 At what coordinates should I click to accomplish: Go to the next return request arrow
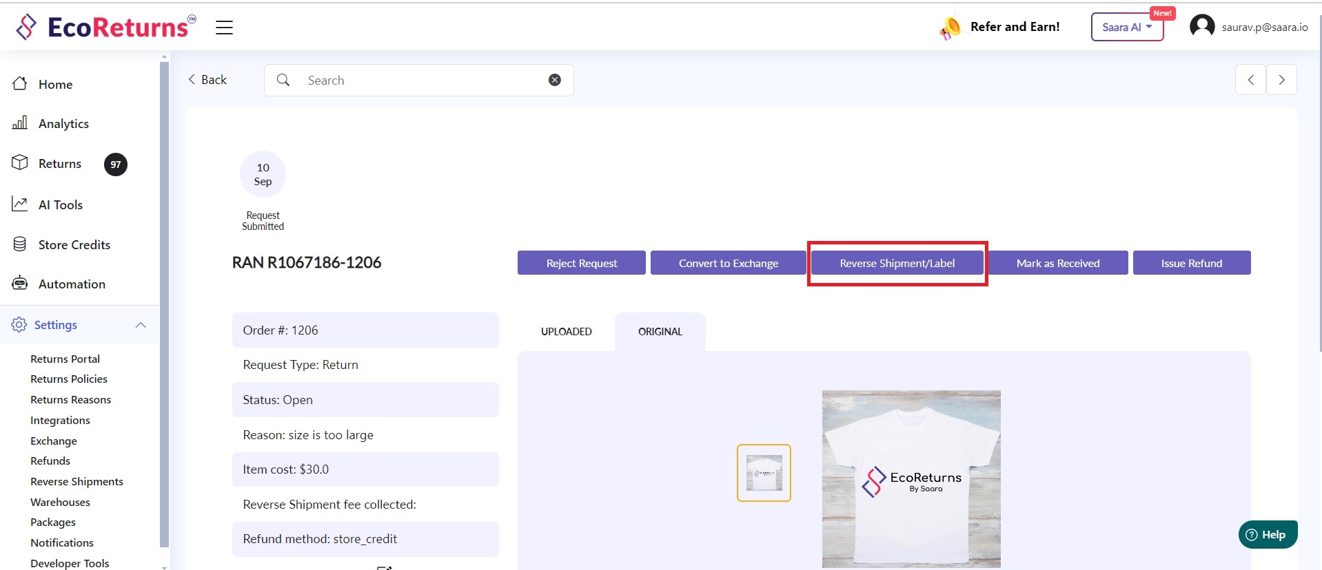[1281, 80]
